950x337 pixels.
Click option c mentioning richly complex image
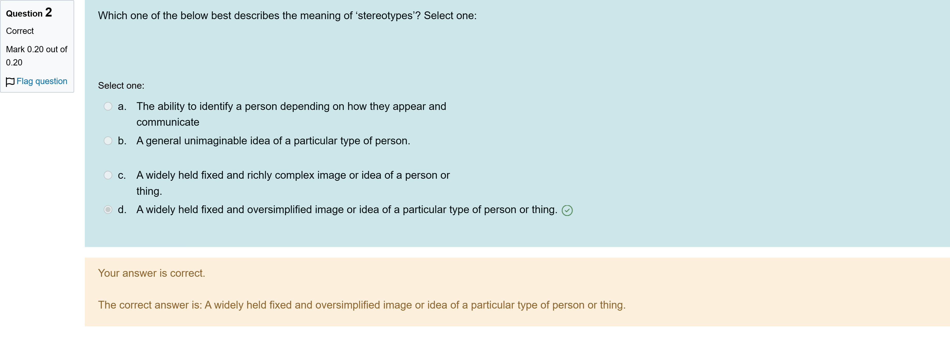pyautogui.click(x=293, y=175)
